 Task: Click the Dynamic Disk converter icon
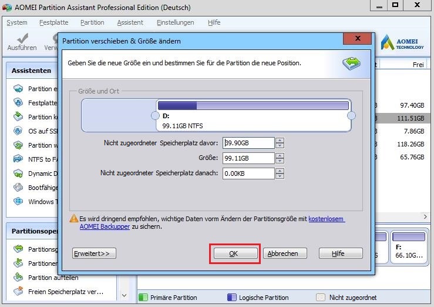pos(18,173)
